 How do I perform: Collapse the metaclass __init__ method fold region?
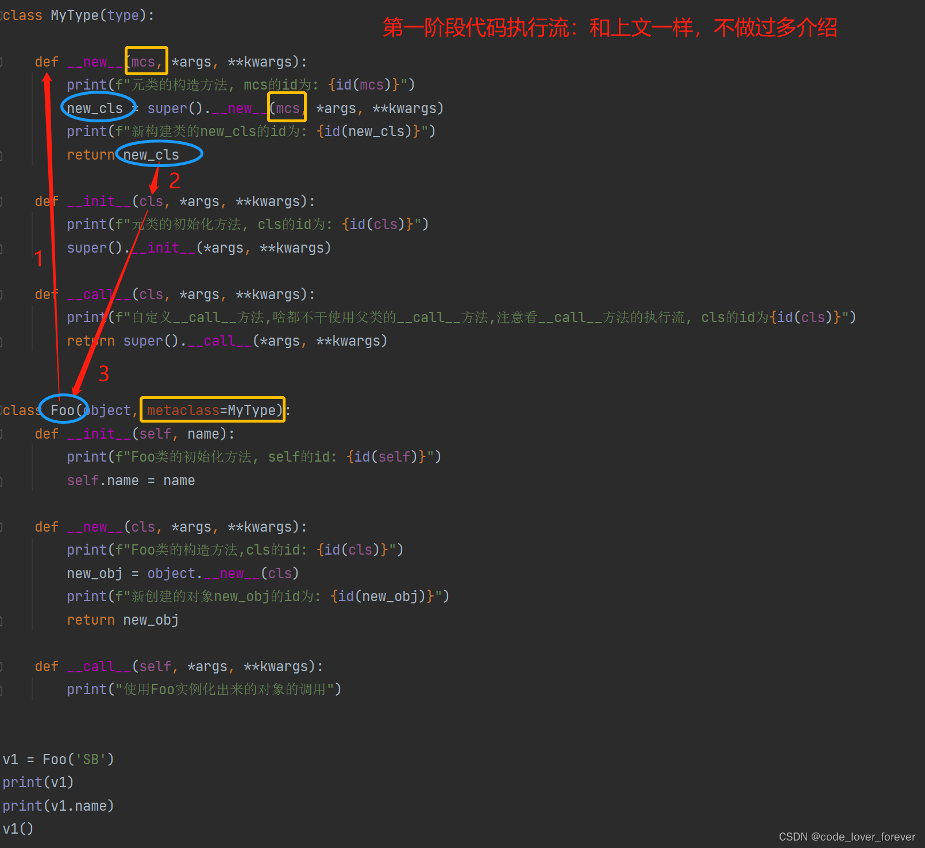pos(3,201)
